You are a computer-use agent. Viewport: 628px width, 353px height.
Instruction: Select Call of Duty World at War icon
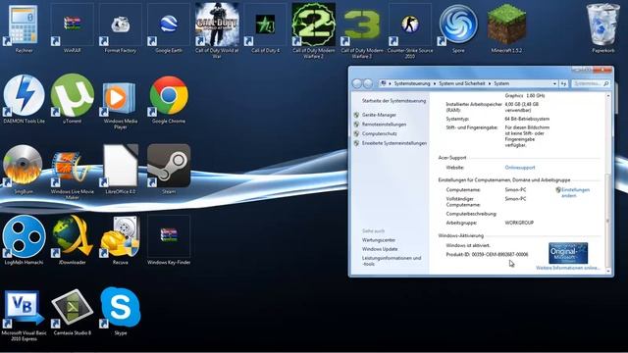click(217, 25)
